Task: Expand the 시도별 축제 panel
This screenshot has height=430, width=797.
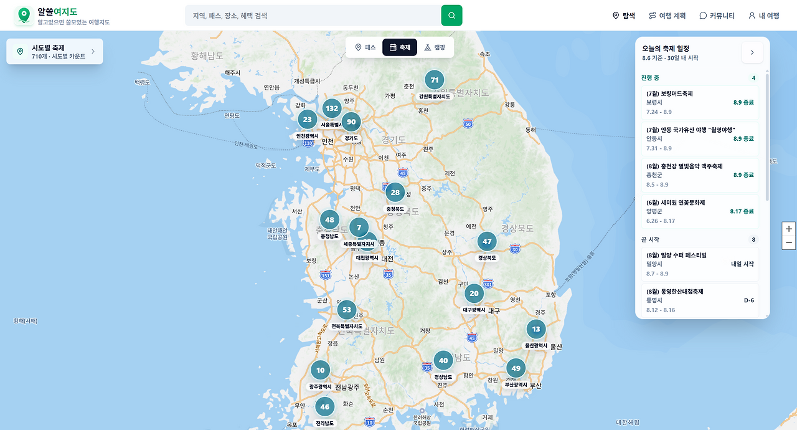Action: pyautogui.click(x=55, y=52)
